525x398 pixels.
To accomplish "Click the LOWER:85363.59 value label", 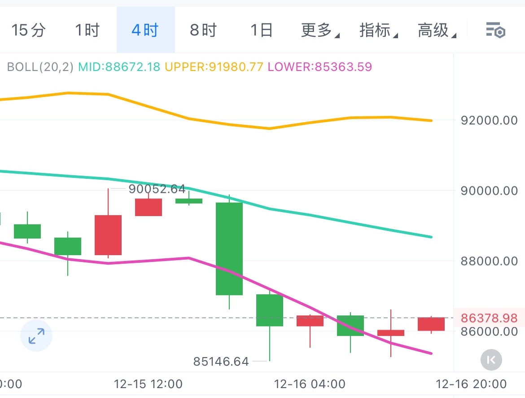I will click(319, 67).
